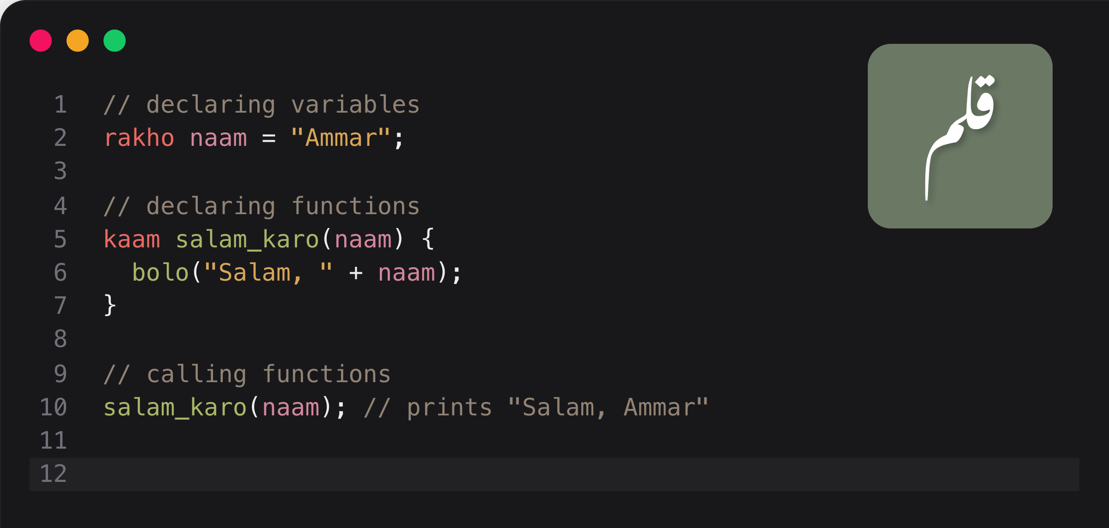Click the closing brace on line 7

[110, 306]
